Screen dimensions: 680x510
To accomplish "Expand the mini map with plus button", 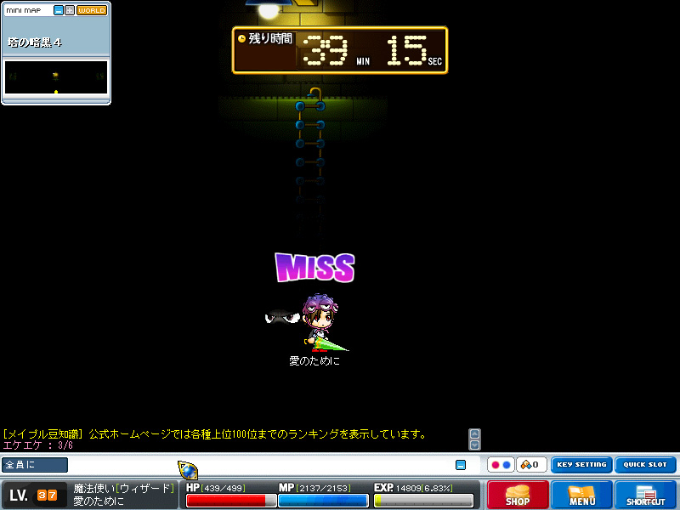I will [x=70, y=10].
